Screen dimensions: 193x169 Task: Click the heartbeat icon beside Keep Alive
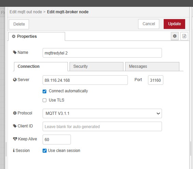[x=15, y=139]
